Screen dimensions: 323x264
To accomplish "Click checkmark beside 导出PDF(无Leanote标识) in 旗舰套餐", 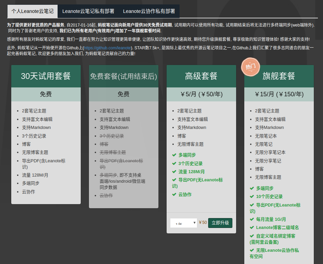I will pyautogui.click(x=252, y=205).
